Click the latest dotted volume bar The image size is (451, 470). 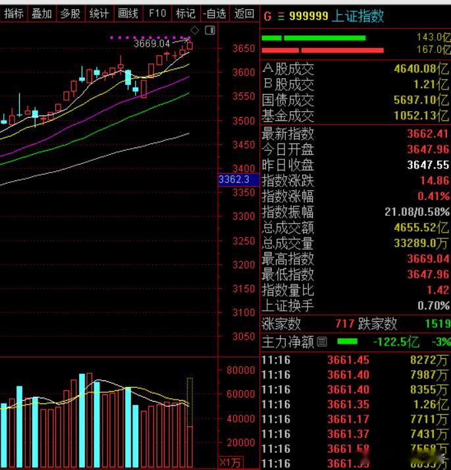click(x=190, y=422)
